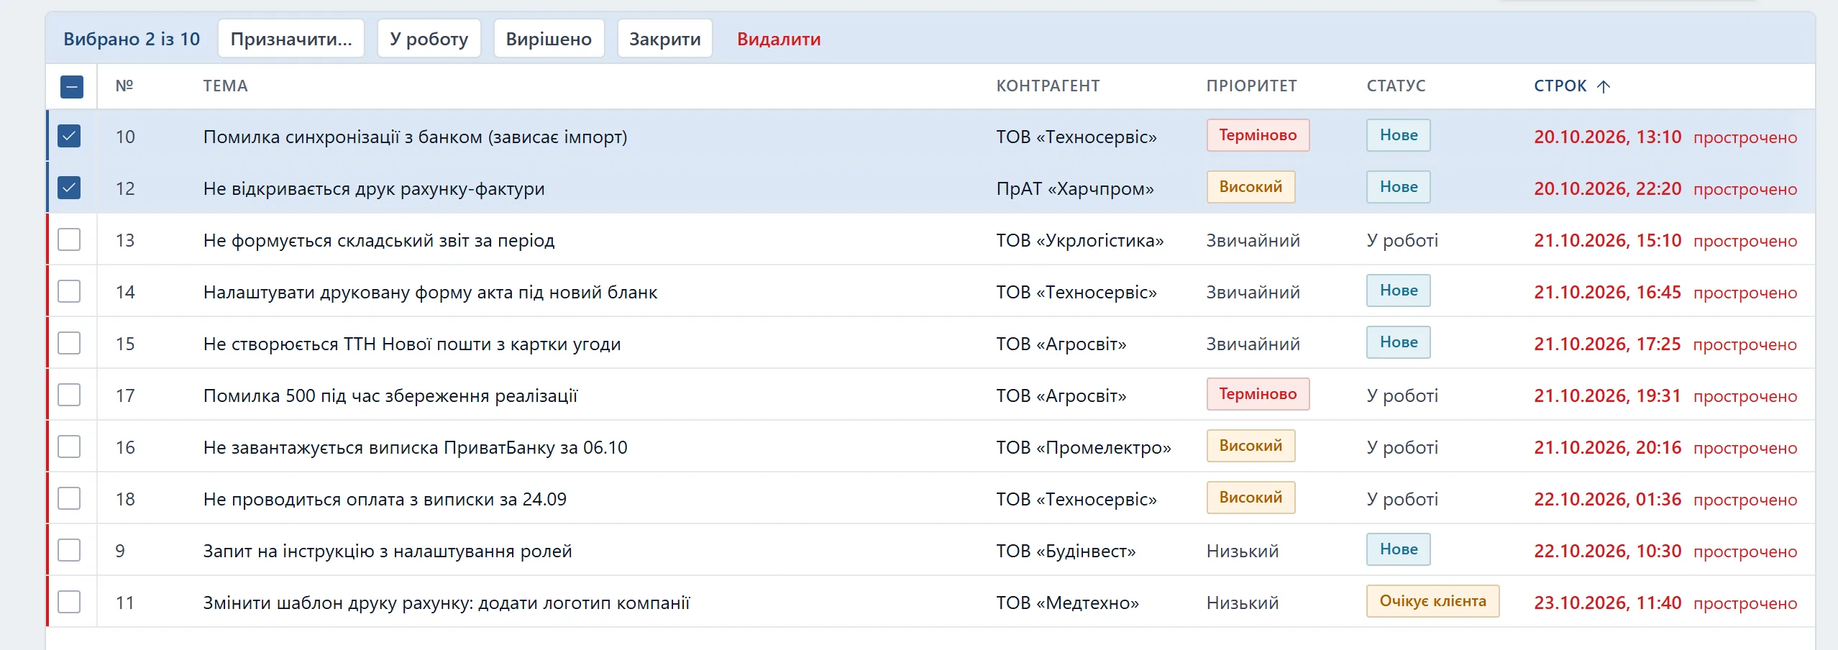
Task: Click the red Видалити link
Action: (x=779, y=39)
